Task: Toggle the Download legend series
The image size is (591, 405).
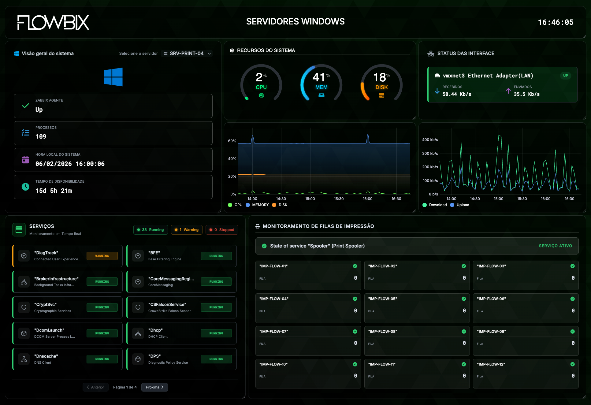Action: coord(435,205)
